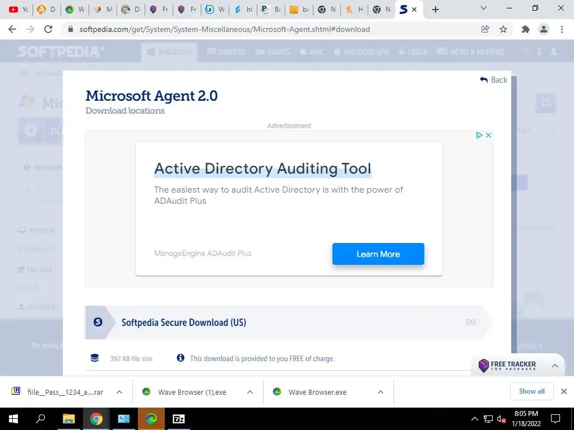
Task: Open 7-Zip from the taskbar
Action: coord(179,419)
